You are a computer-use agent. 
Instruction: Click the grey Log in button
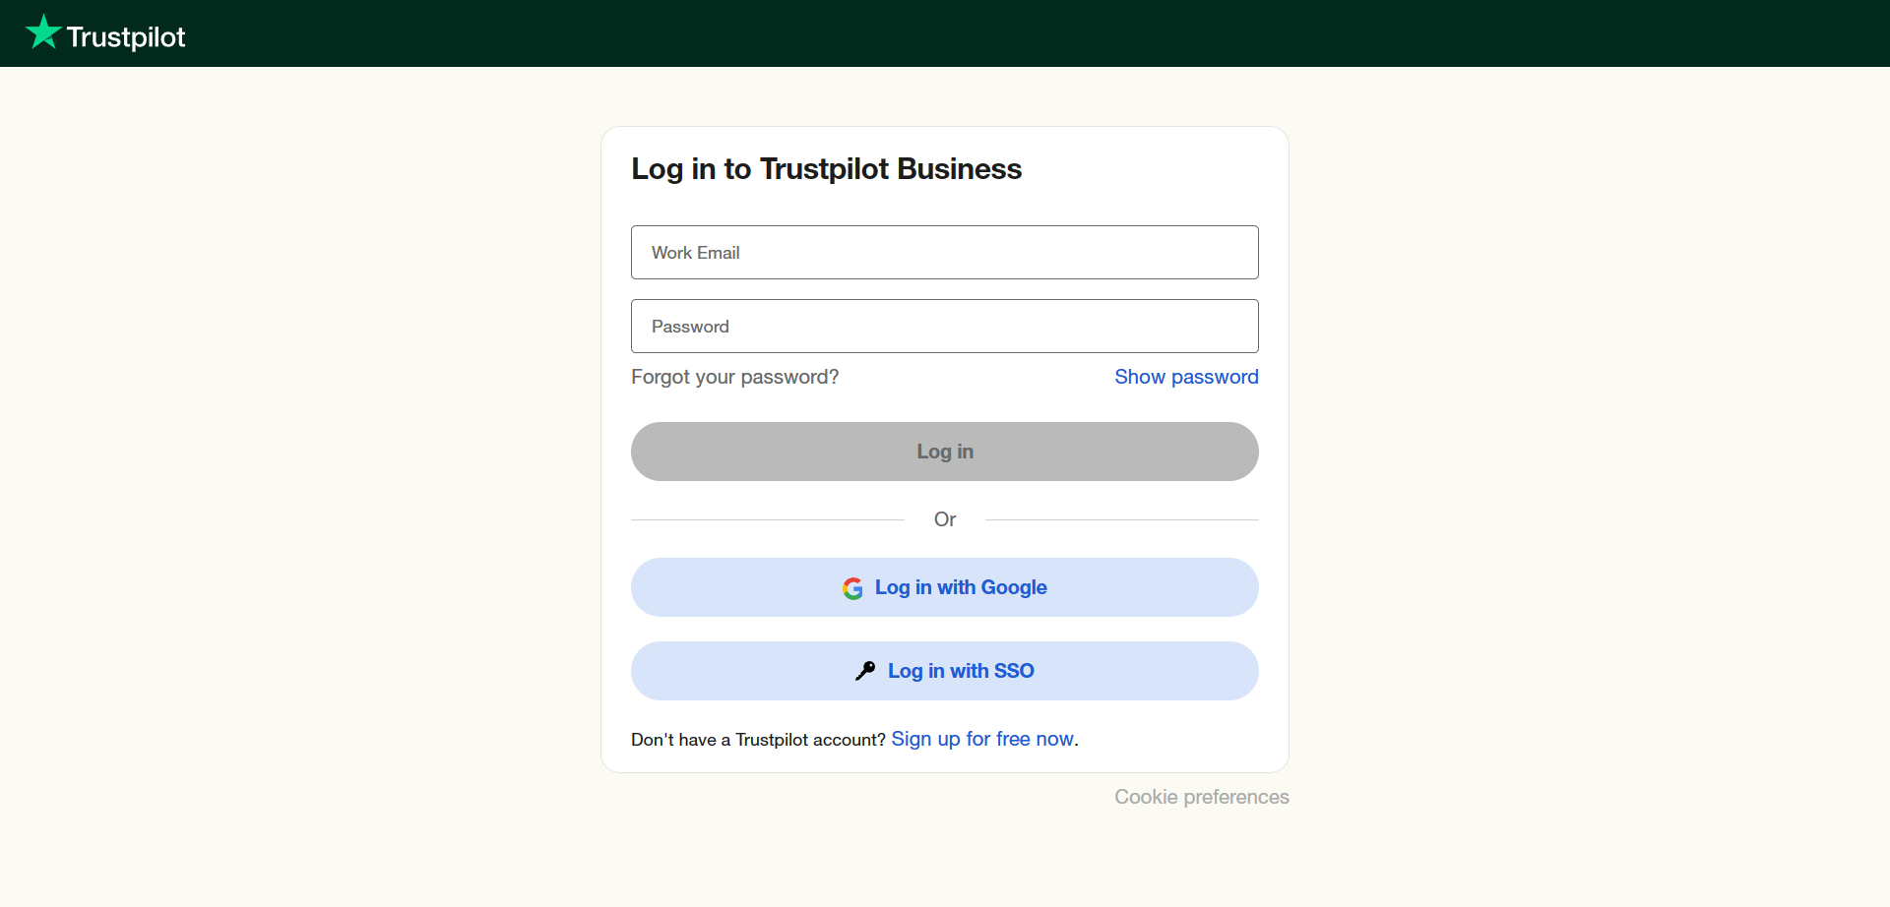[945, 452]
